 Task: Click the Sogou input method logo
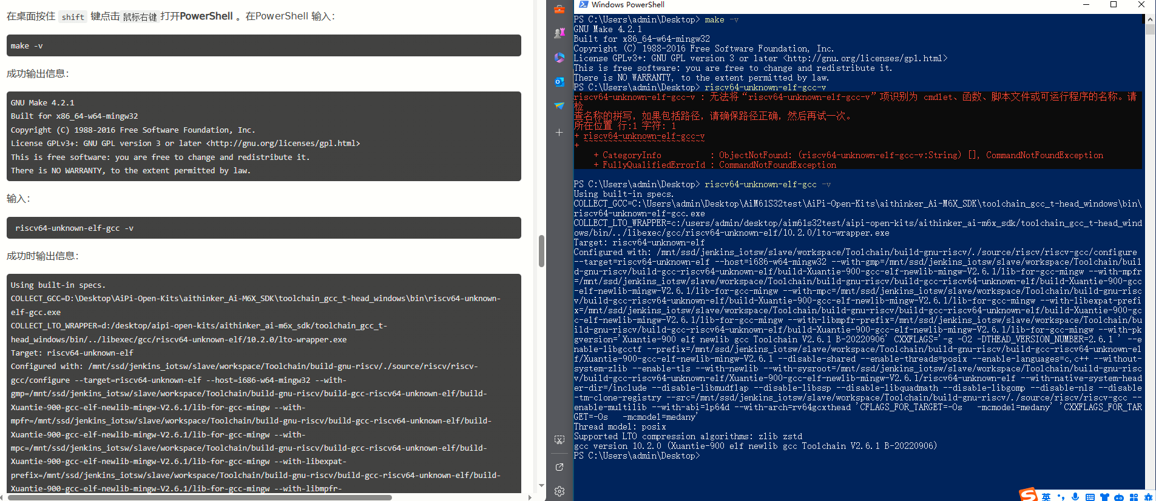point(1028,494)
